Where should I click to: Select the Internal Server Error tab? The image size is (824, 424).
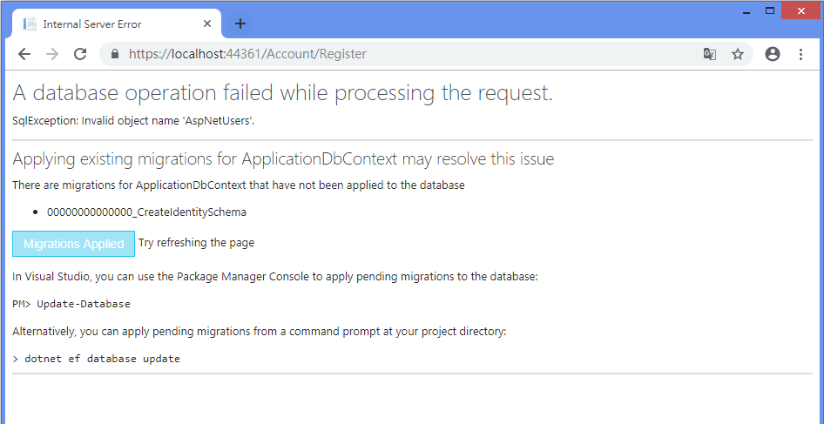105,24
